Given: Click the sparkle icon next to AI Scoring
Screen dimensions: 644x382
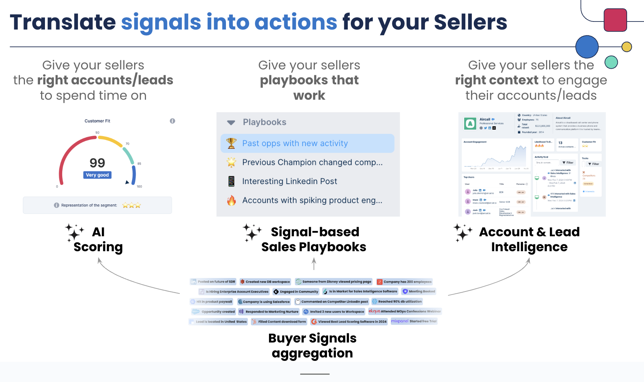Looking at the screenshot, I should point(75,232).
